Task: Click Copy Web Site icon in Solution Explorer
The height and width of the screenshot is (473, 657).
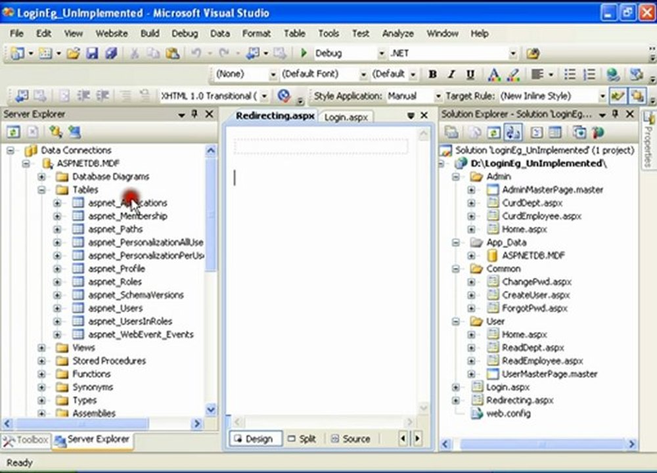Action: point(579,133)
